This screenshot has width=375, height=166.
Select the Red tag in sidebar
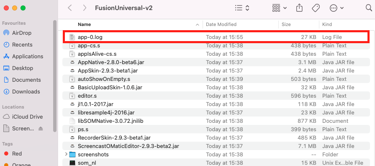click(17, 153)
